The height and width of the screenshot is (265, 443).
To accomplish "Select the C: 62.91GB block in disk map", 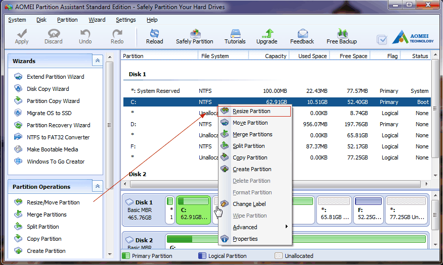I will click(x=194, y=210).
